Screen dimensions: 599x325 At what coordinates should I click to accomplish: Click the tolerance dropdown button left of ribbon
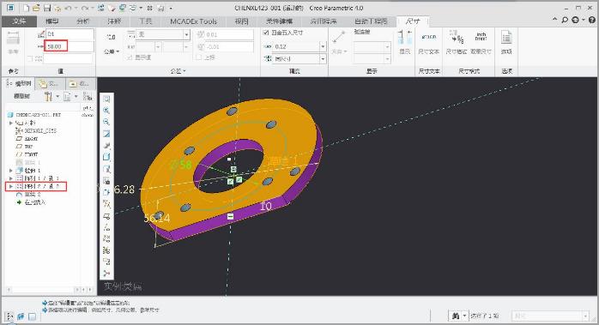(112, 51)
